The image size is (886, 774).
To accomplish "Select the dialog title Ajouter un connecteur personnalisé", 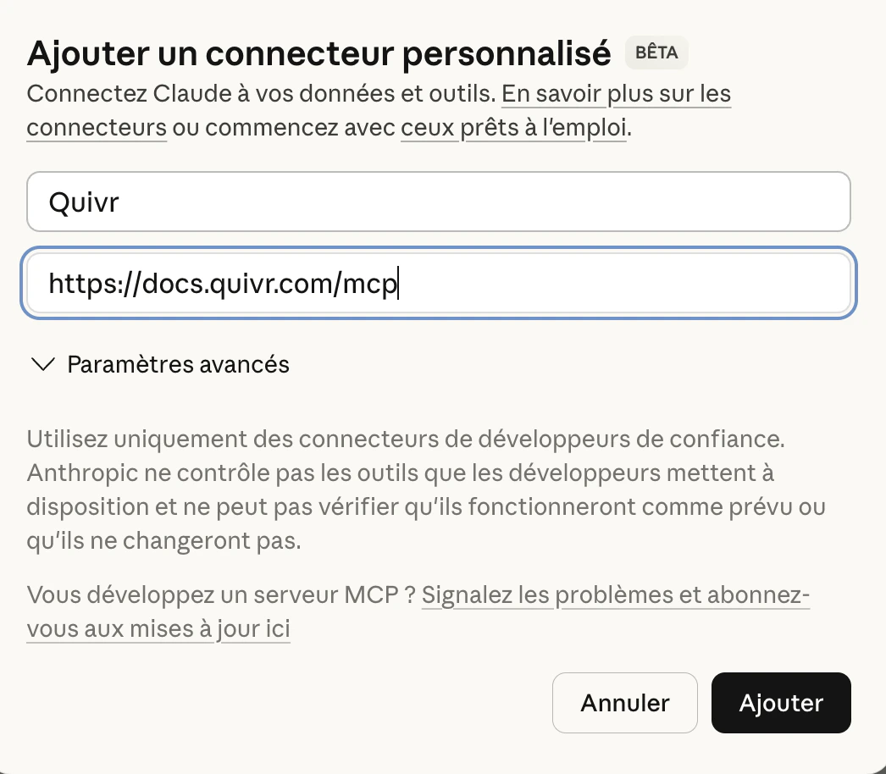I will [318, 53].
